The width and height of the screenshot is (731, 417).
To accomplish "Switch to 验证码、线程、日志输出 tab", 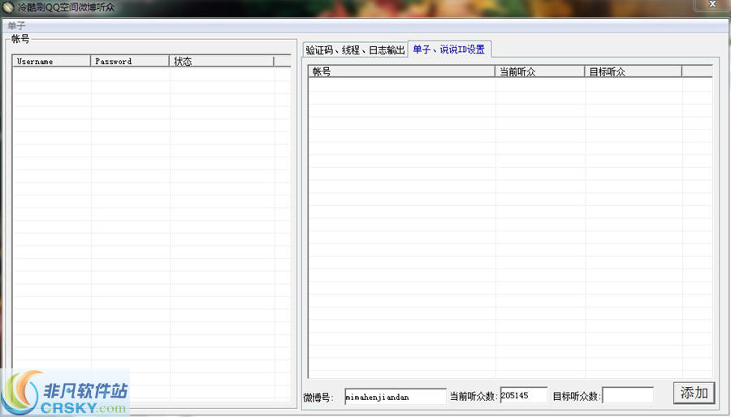I will 355,49.
